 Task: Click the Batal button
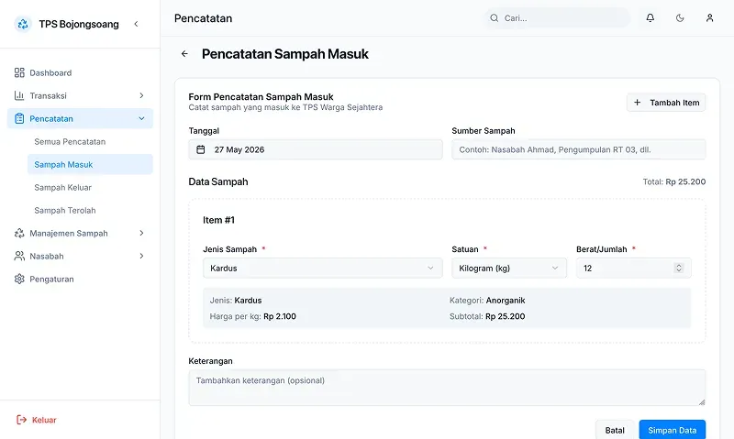pyautogui.click(x=615, y=430)
